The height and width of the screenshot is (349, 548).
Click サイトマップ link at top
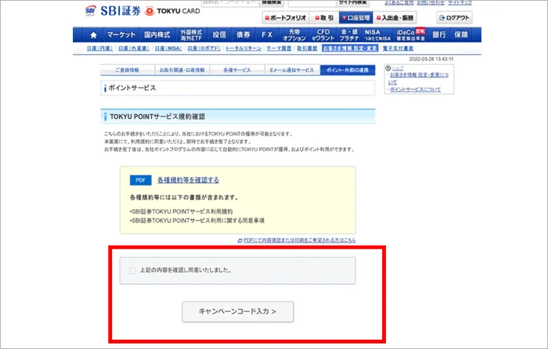[x=460, y=3]
